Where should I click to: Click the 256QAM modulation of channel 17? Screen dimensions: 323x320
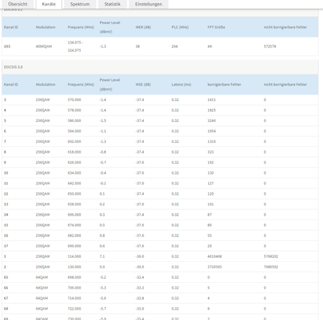[43, 246]
